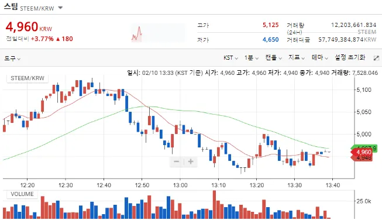Click the +3.77% change percentage
This screenshot has width=382, height=220.
[x=42, y=39]
